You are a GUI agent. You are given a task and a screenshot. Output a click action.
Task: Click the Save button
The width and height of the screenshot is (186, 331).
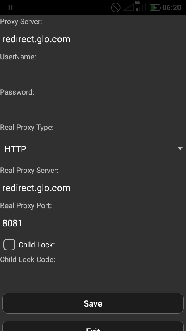pos(93,303)
